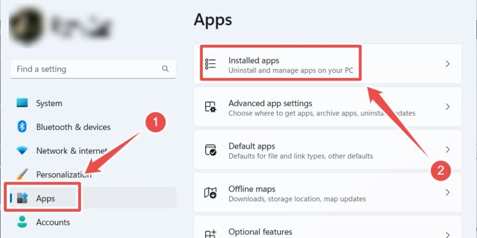Click chevron beside Default apps
Viewport: 477px width, 238px height.
click(x=448, y=150)
